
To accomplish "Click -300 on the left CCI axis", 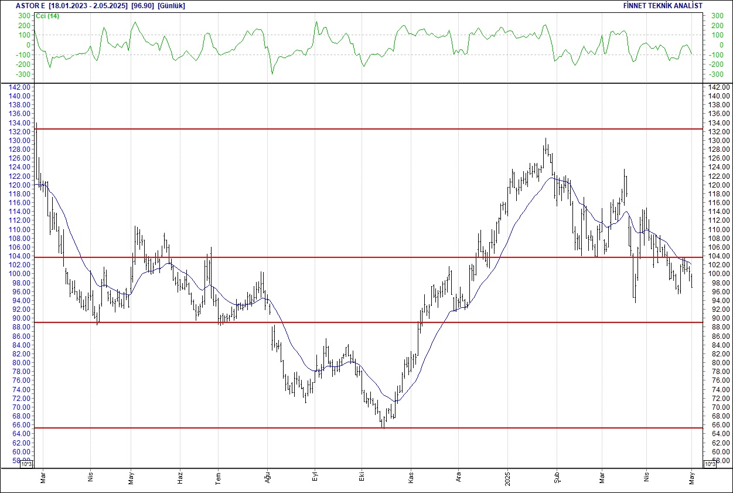I will click(x=22, y=74).
